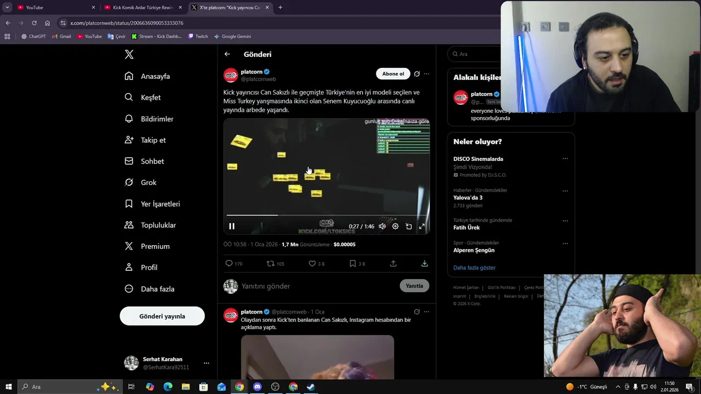Image resolution: width=701 pixels, height=394 pixels.
Task: Seek on video progress bar
Action: pyautogui.click(x=326, y=215)
